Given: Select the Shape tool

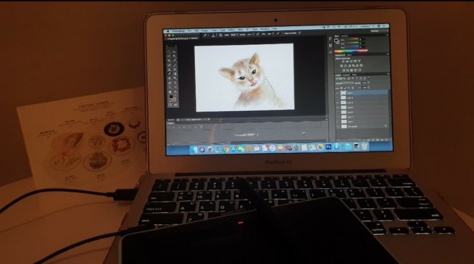Looking at the screenshot, I should pos(175,87).
